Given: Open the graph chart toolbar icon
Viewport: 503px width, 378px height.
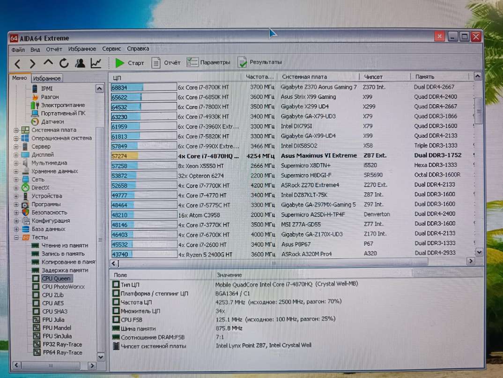Looking at the screenshot, I should (96, 63).
